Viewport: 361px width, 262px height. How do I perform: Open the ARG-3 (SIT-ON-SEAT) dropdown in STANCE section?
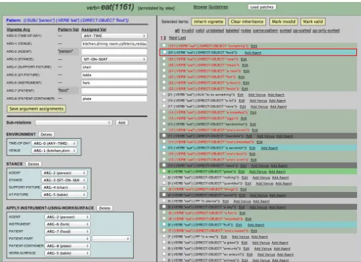(64, 180)
